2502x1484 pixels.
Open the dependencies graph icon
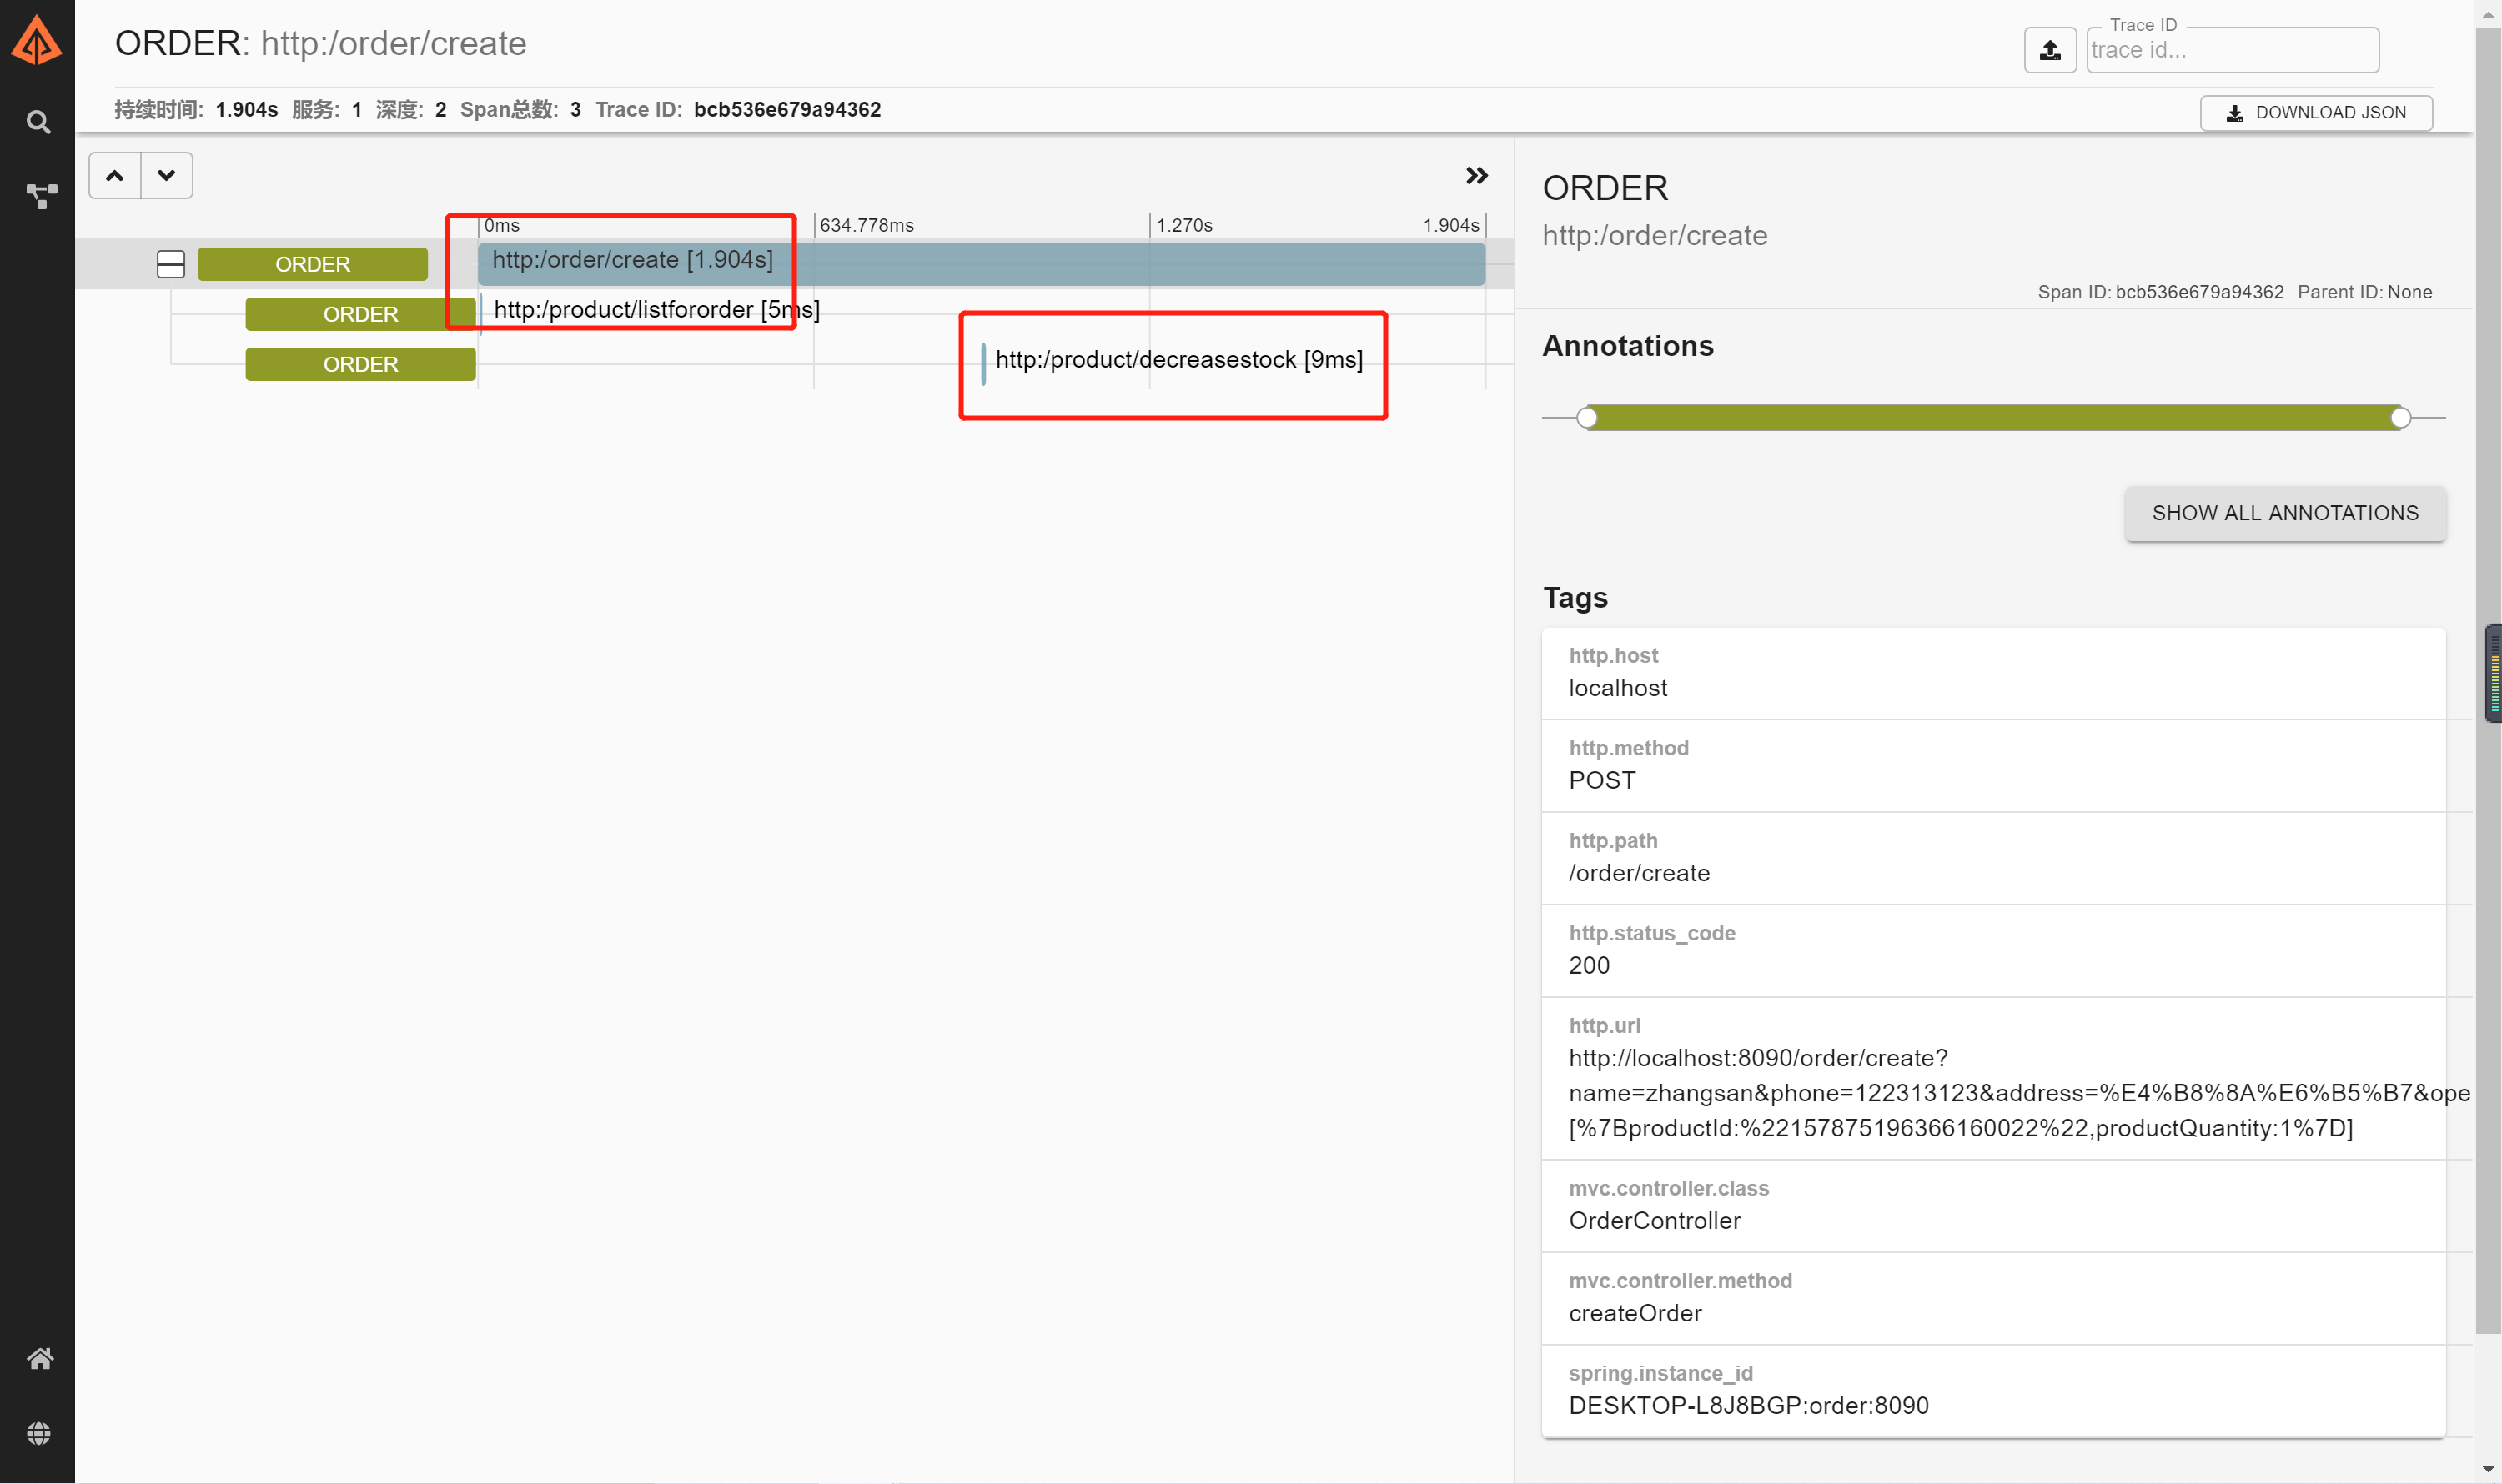point(40,195)
